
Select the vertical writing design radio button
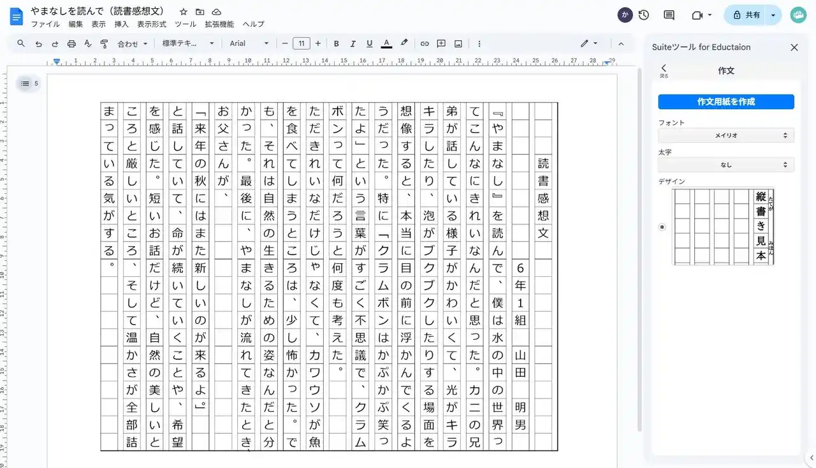tap(662, 227)
